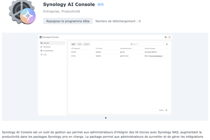
Task: Open the column options kebab icon
Action: point(167,48)
